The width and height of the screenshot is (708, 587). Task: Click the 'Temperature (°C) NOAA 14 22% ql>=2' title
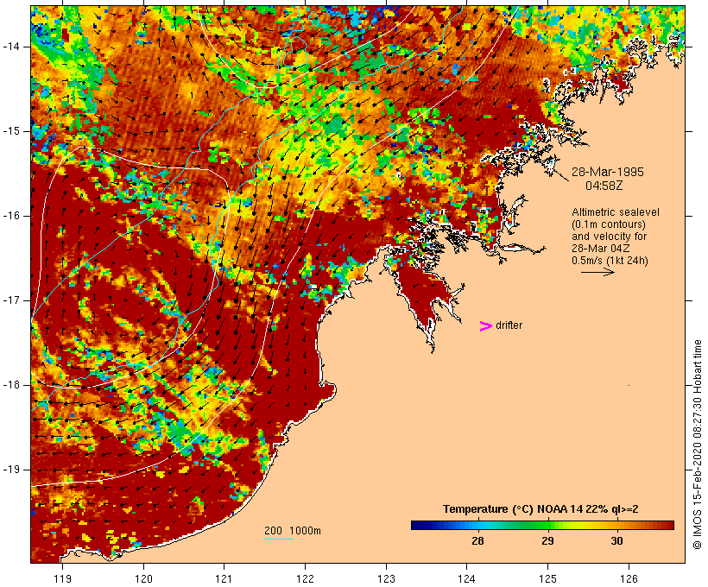coord(540,509)
